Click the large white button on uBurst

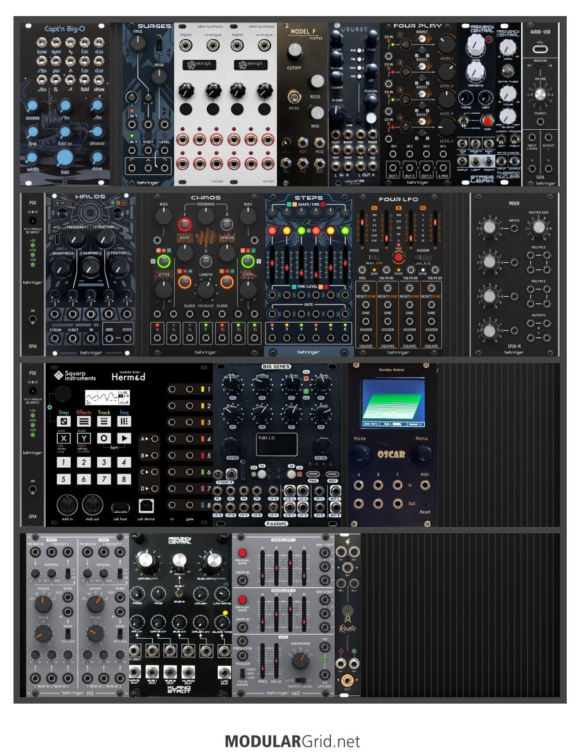tap(371, 118)
